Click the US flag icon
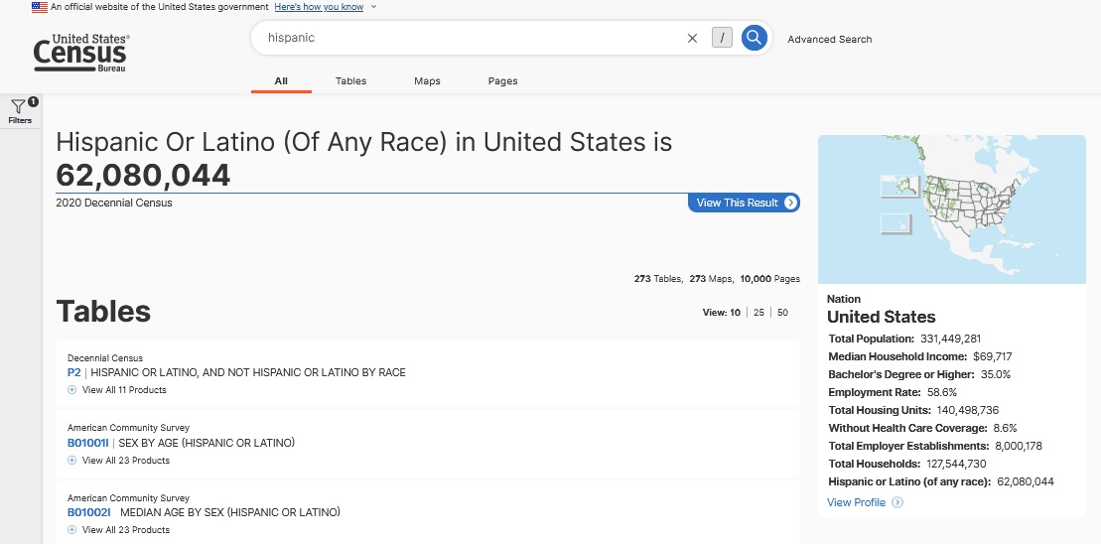Image resolution: width=1101 pixels, height=544 pixels. click(x=40, y=7)
